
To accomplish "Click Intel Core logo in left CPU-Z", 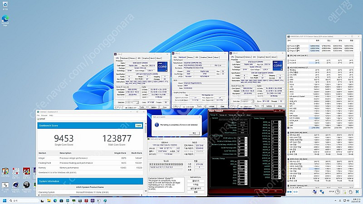I will click(162, 66).
